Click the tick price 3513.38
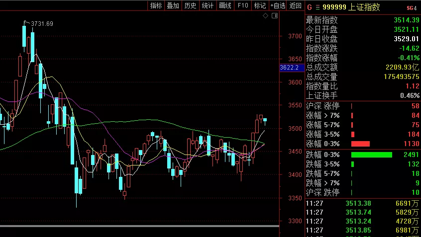 point(358,204)
